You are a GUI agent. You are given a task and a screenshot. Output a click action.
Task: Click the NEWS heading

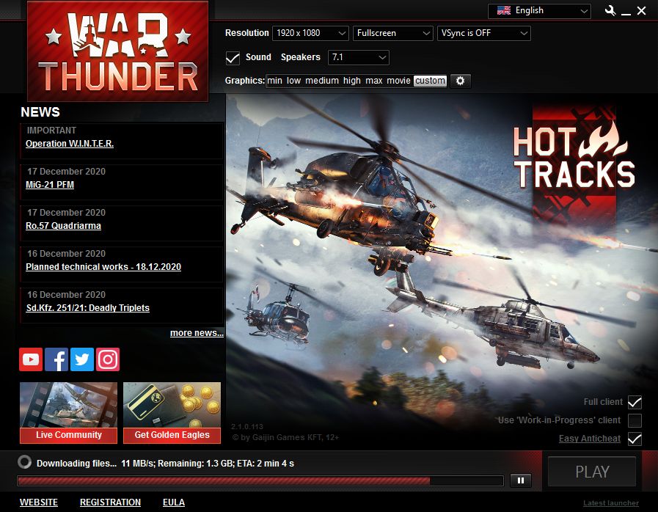pyautogui.click(x=40, y=112)
